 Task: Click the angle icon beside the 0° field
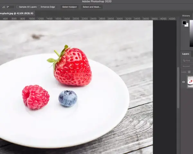[4, 7]
